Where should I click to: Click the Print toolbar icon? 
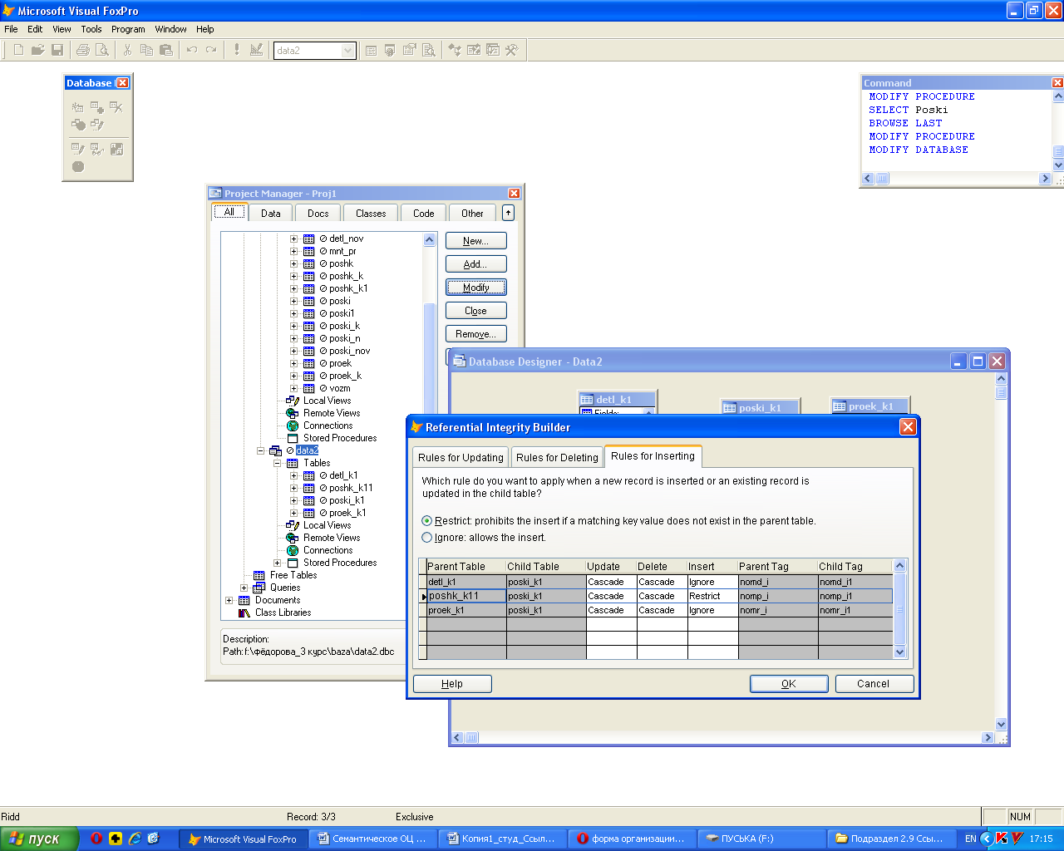pos(82,50)
